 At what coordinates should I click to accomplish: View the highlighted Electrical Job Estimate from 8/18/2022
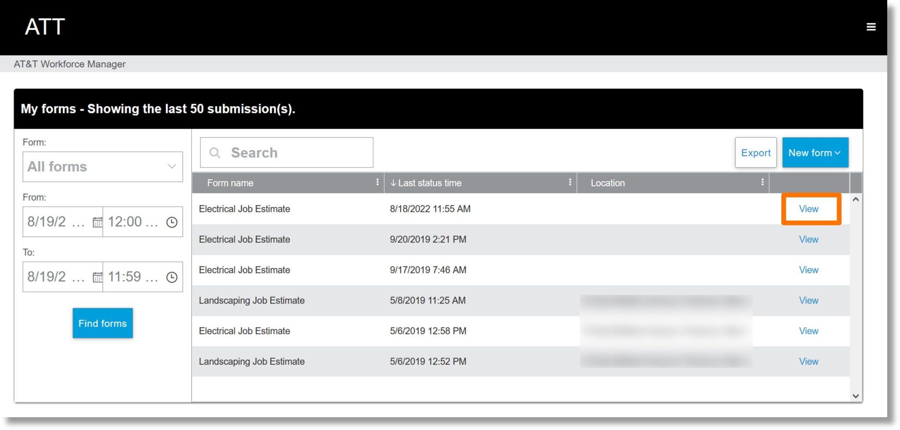pos(809,209)
